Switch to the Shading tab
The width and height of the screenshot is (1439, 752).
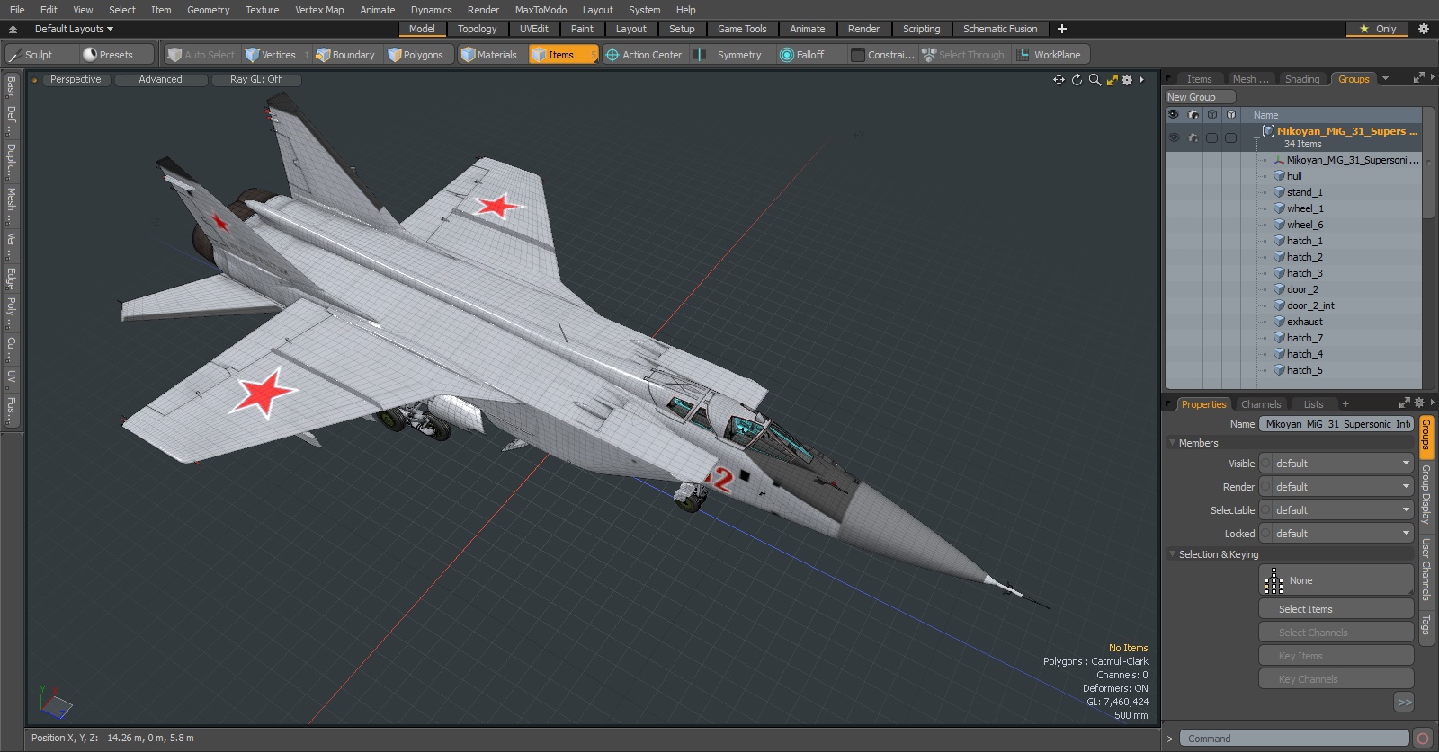1302,79
